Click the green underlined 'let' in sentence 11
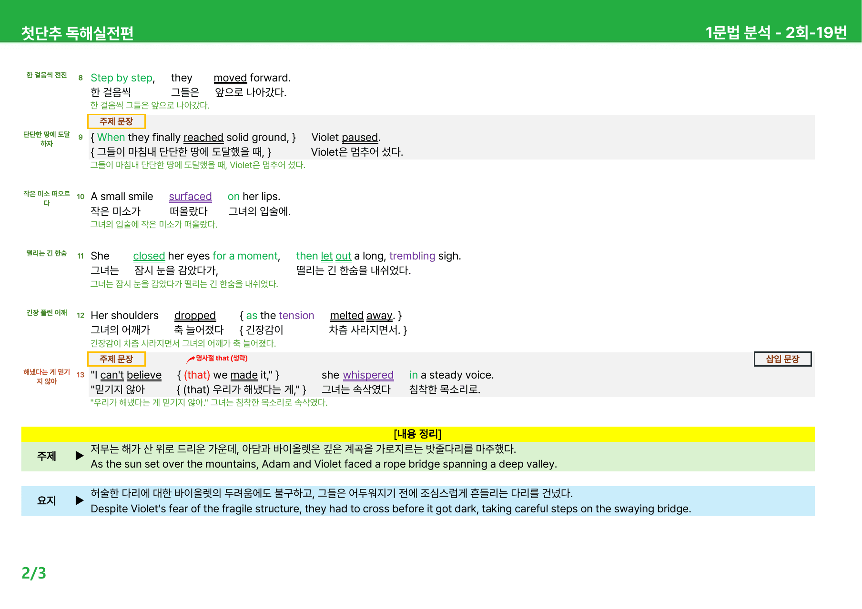 coord(327,256)
